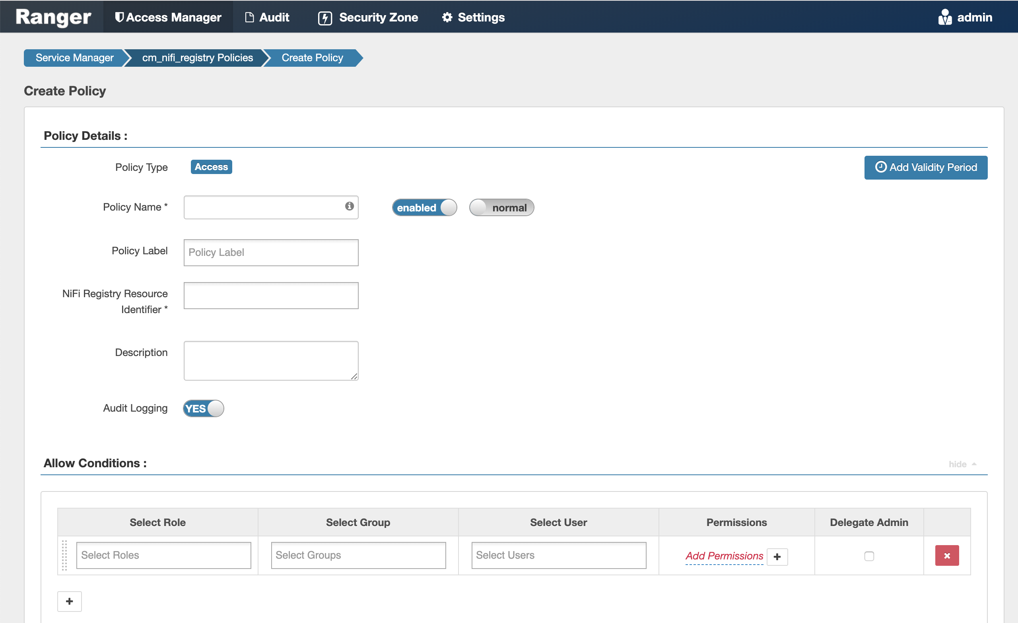The height and width of the screenshot is (623, 1018).
Task: Switch the policy to override mode
Action: point(501,208)
